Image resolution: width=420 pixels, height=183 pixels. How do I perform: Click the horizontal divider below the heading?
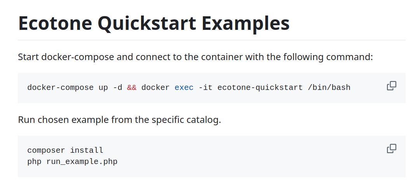[211, 40]
